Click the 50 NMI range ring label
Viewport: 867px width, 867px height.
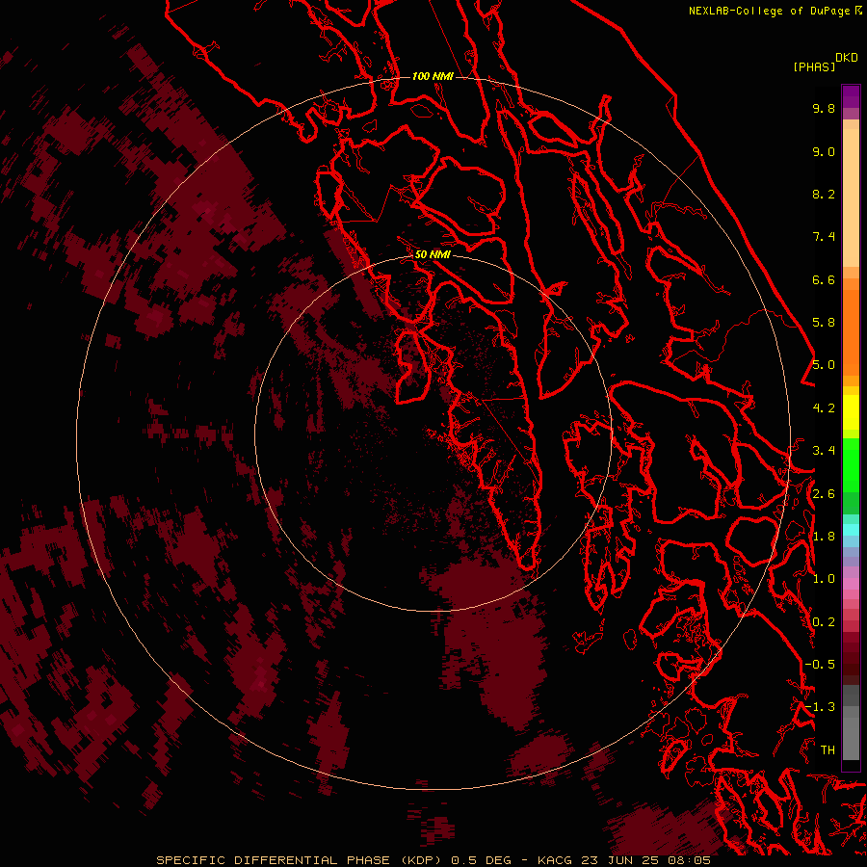pos(433,254)
